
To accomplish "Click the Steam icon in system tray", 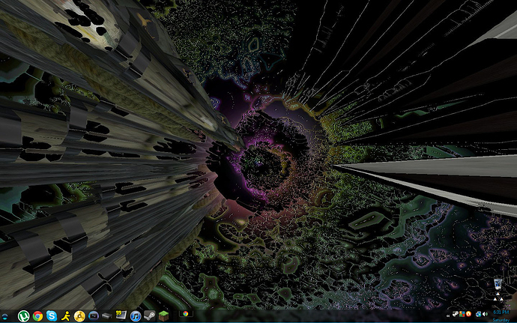I will 456,313.
